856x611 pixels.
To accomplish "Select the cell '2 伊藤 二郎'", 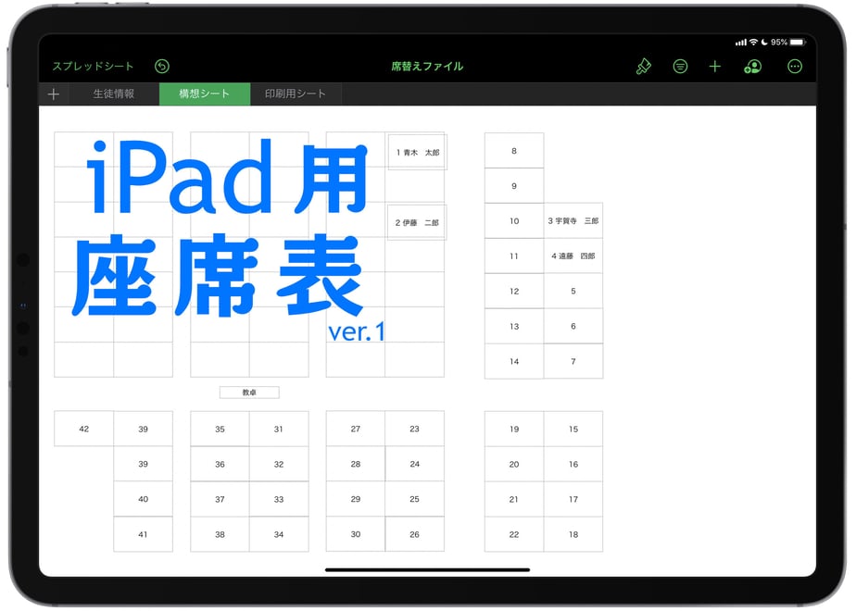I will coord(417,222).
